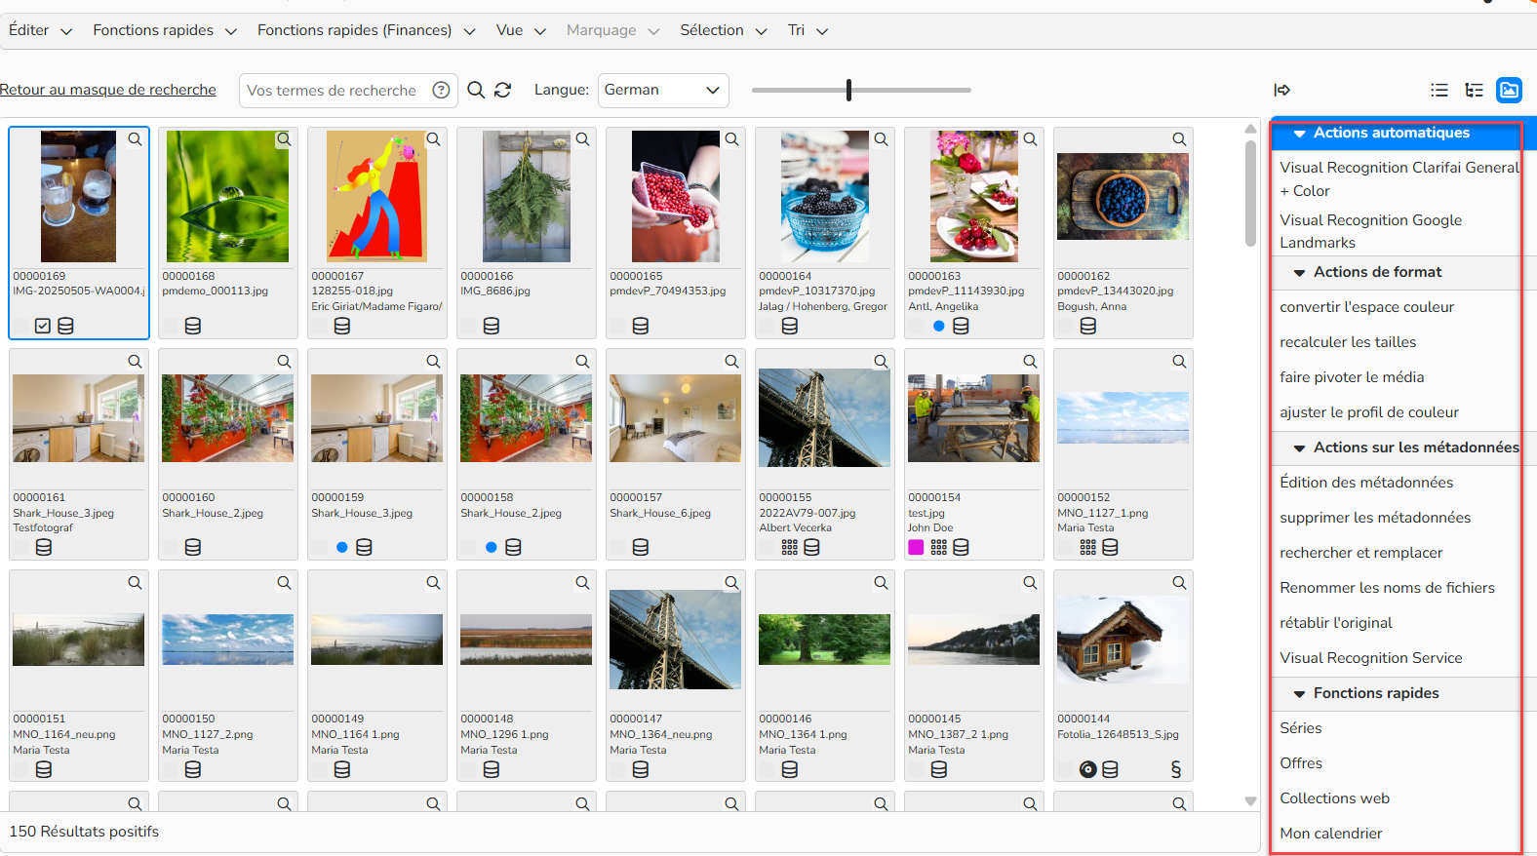Screen dimensions: 1537x856
Task: Open the Fonctions rapides (Finances) menu
Action: point(367,30)
